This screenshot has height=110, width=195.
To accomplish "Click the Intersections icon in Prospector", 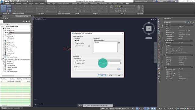I will [x=5, y=53].
